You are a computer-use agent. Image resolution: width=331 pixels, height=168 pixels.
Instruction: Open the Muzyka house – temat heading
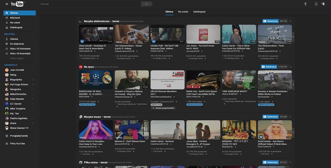[x=97, y=117]
